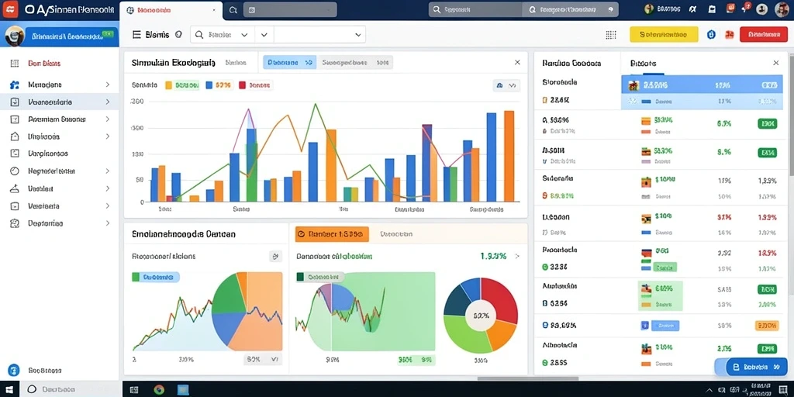
Task: Click the blue circular badge icon beside yellow button
Action: coord(711,34)
